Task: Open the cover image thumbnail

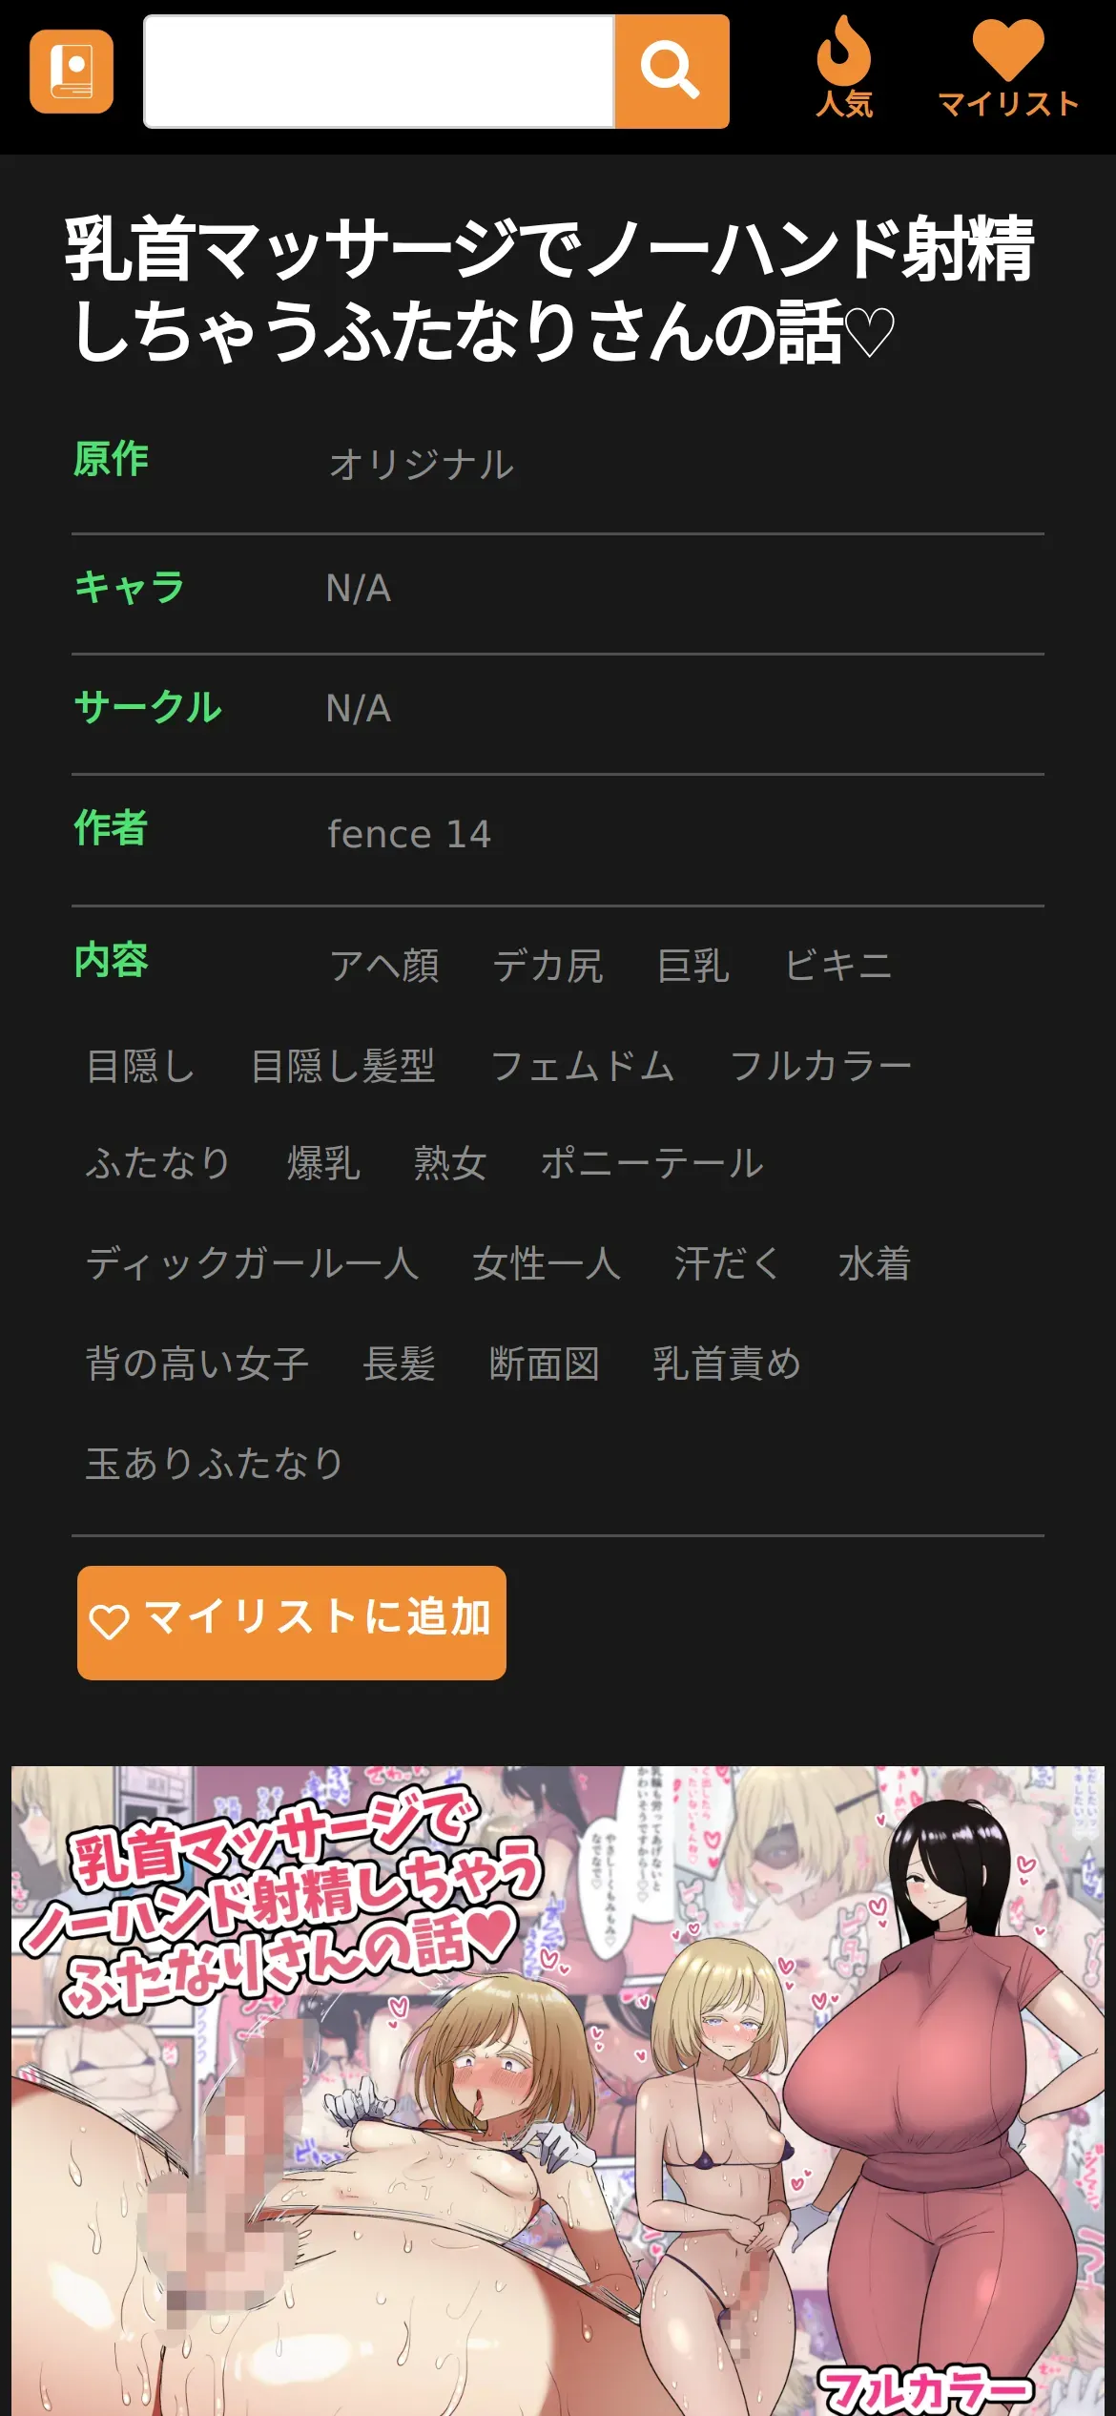Action: [558, 2090]
